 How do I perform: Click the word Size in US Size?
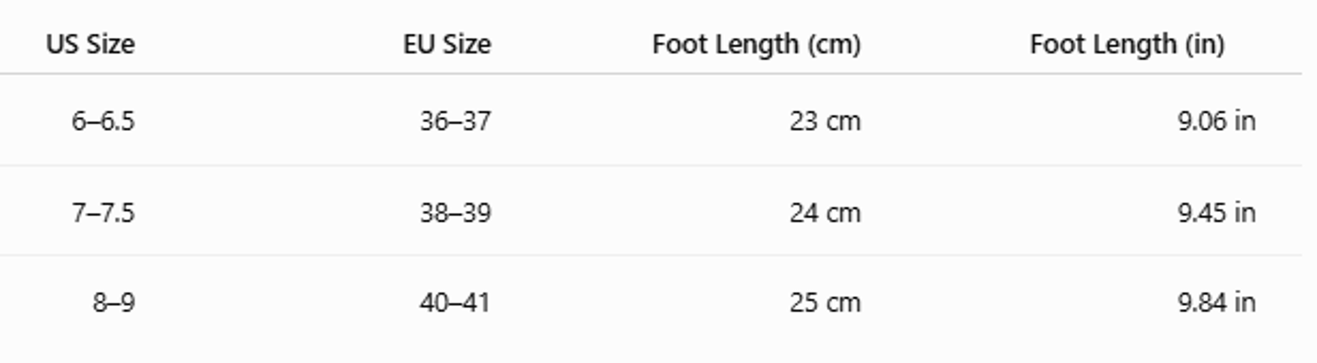coord(110,45)
